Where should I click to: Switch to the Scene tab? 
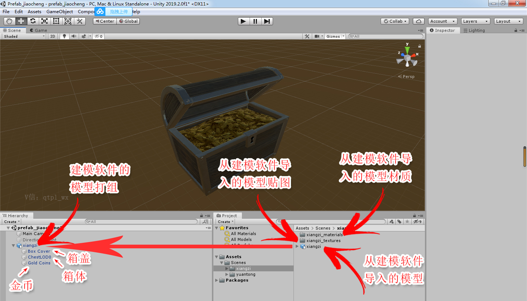point(14,30)
